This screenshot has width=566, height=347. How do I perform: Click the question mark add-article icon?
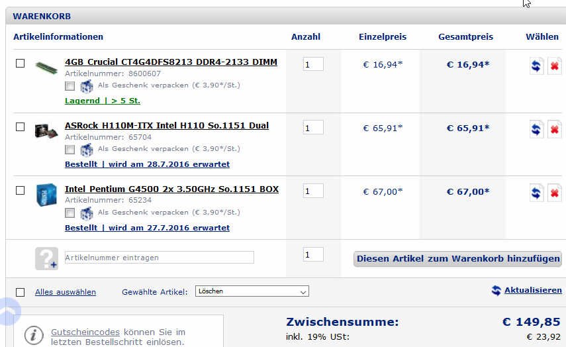[x=46, y=258]
